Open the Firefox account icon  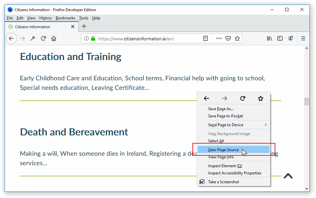click(290, 38)
